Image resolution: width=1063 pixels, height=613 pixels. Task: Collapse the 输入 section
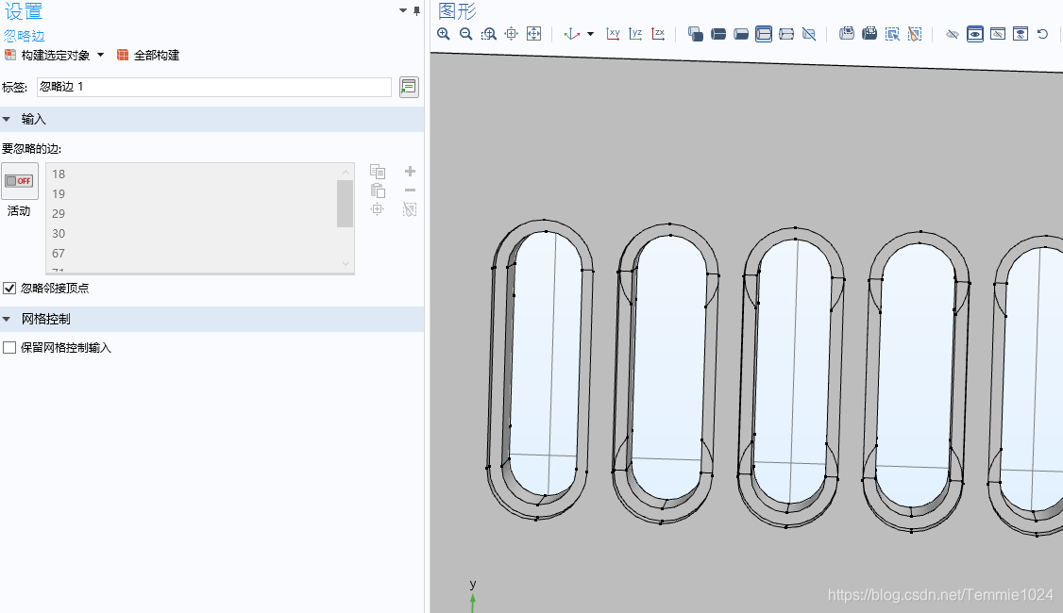pos(7,119)
